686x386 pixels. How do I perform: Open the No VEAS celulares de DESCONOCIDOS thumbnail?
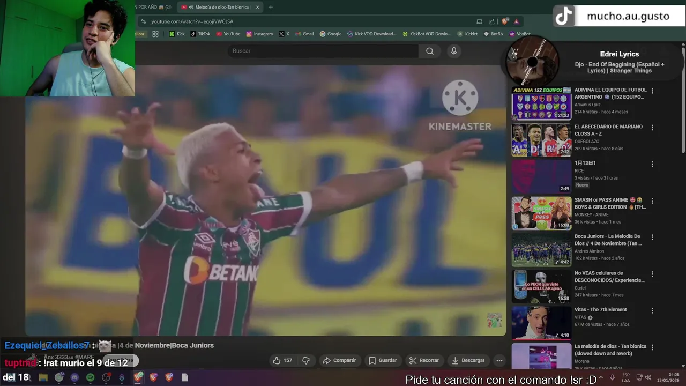coord(541,286)
